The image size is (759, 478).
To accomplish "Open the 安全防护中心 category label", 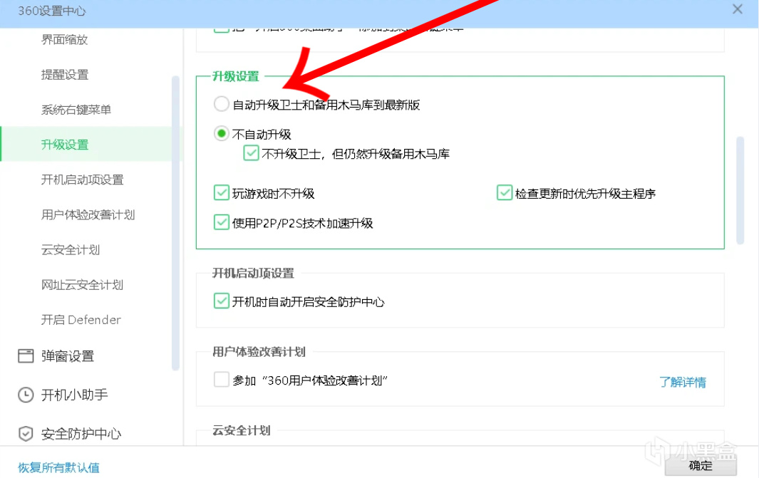I will pyautogui.click(x=81, y=434).
